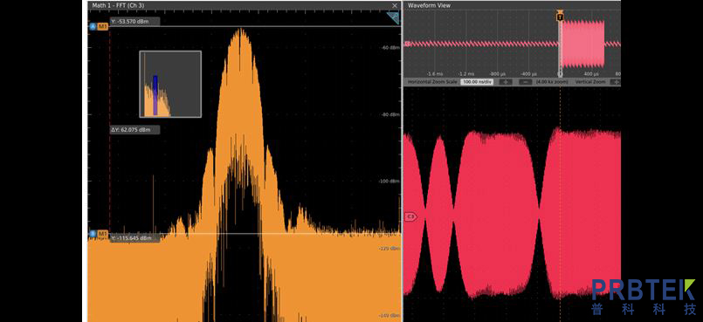Click the Y -53.570 dBm cursor readout
This screenshot has width=703, height=322.
coord(135,22)
